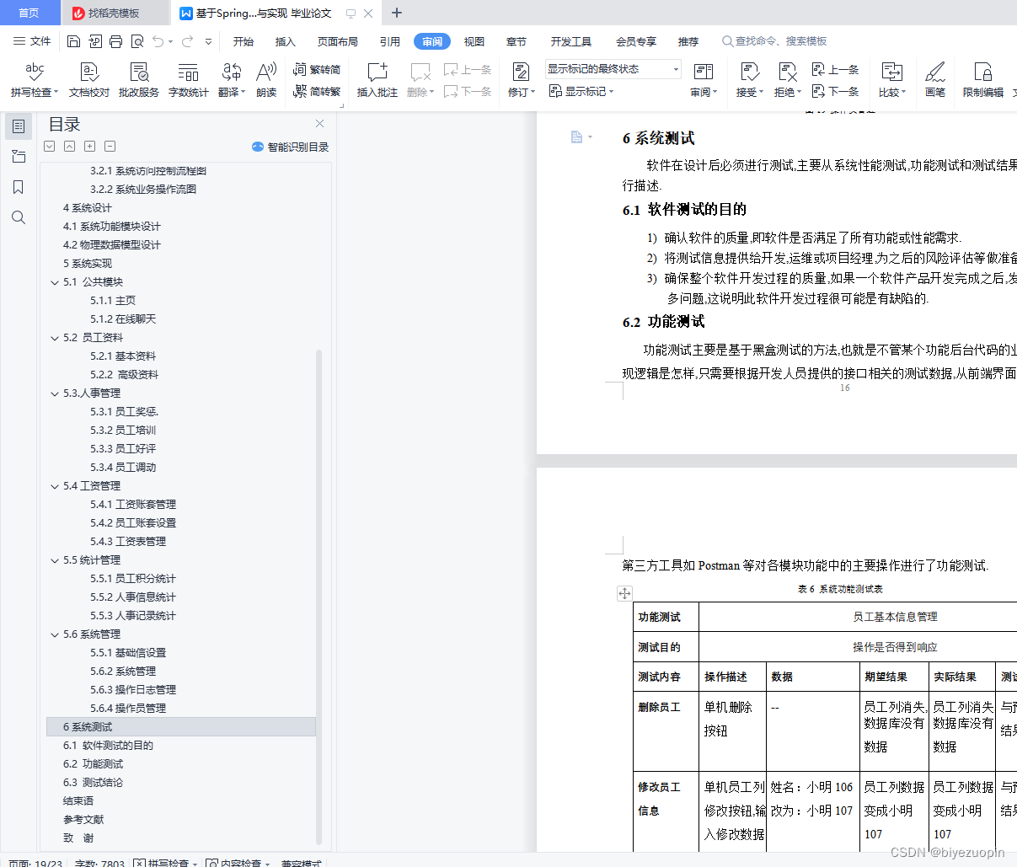Collapse the 5.2 员工资料 section
Image resolution: width=1017 pixels, height=867 pixels.
55,337
